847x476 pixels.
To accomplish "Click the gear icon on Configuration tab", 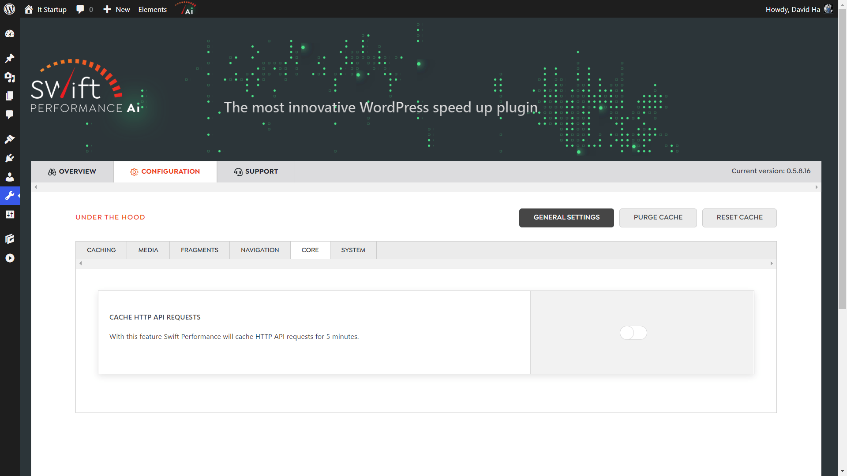I will 134,172.
